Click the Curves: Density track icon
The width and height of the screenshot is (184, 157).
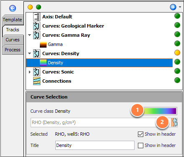coord(36,53)
